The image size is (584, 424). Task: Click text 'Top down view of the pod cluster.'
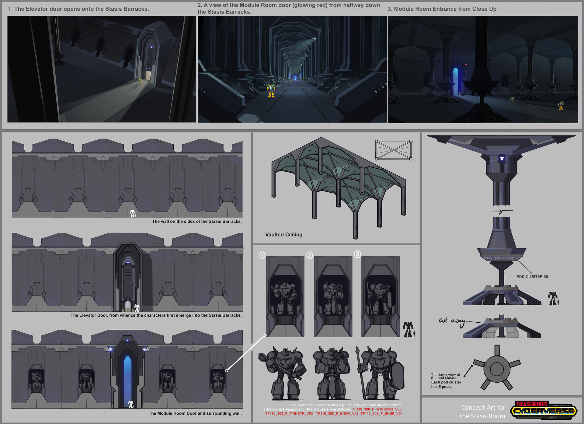(445, 376)
